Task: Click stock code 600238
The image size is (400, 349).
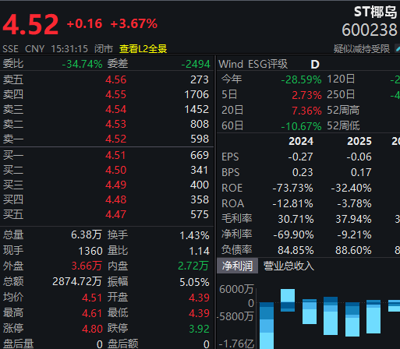Action: 370,30
